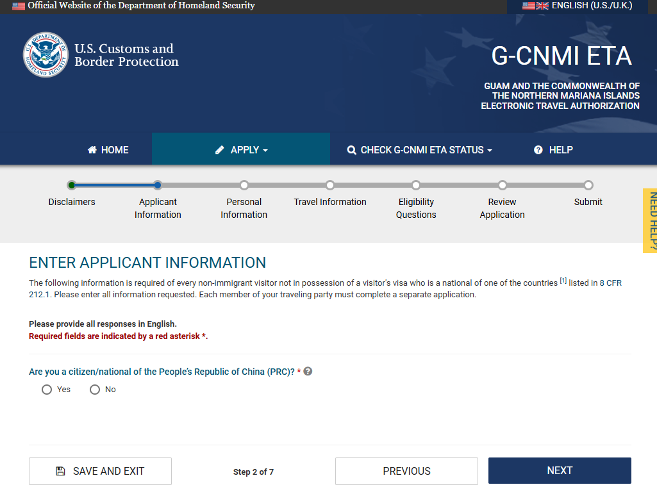Click the 'Eligibility Questions' step label
The width and height of the screenshot is (657, 494).
[416, 208]
